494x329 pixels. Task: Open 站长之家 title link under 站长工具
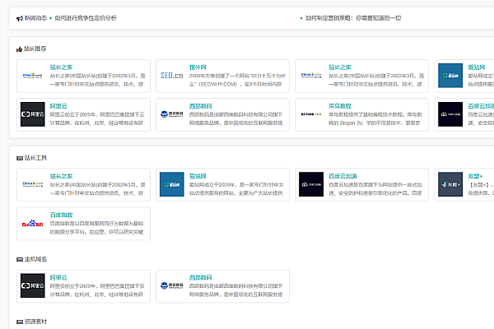pyautogui.click(x=62, y=176)
